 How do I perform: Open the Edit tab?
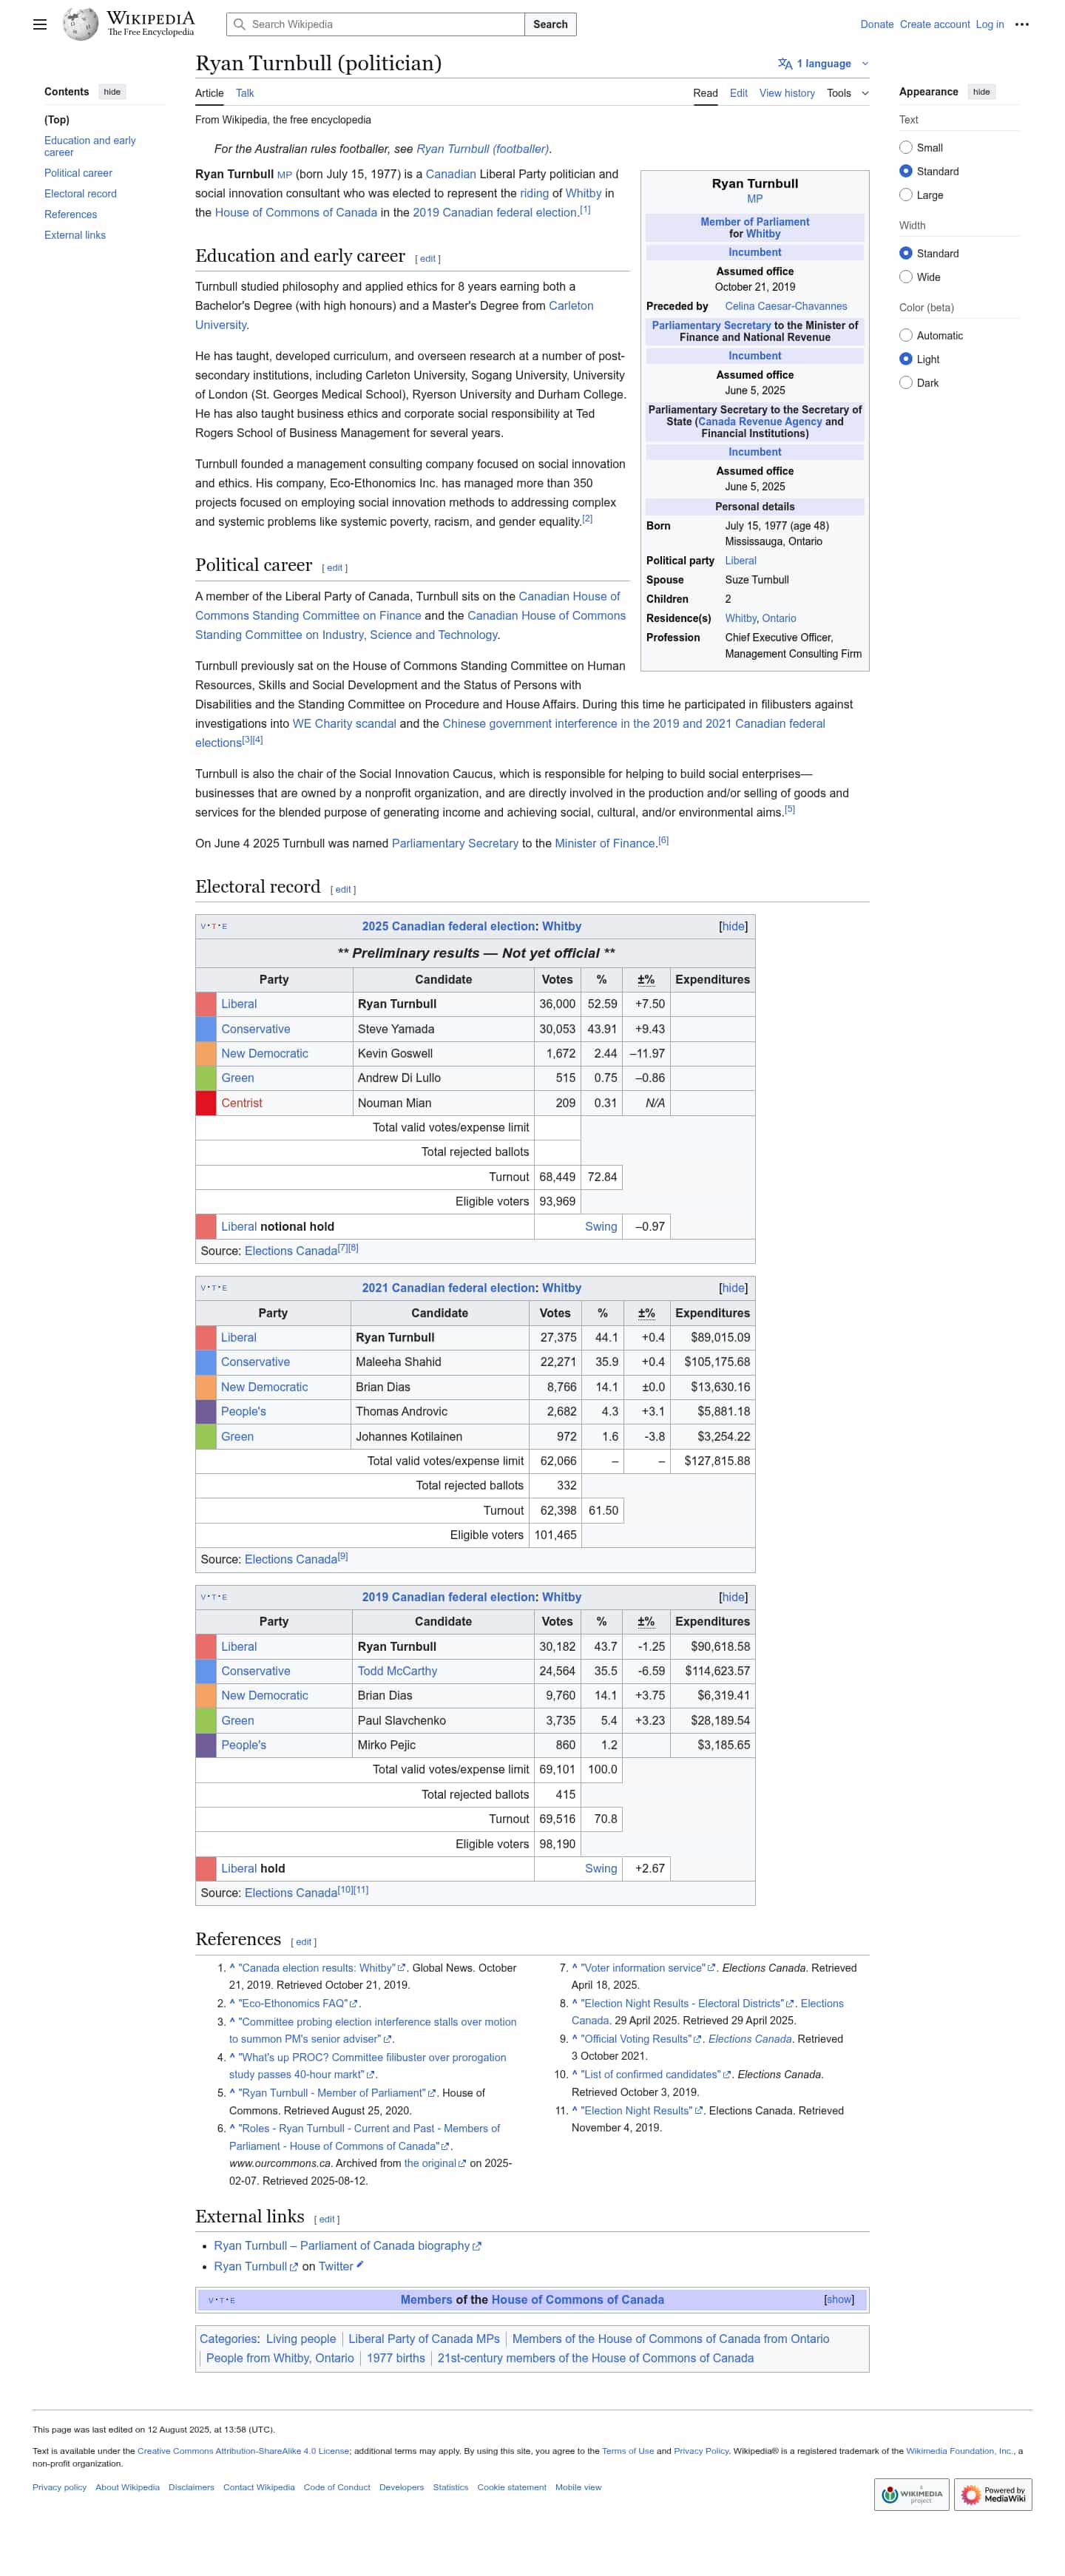tap(738, 93)
